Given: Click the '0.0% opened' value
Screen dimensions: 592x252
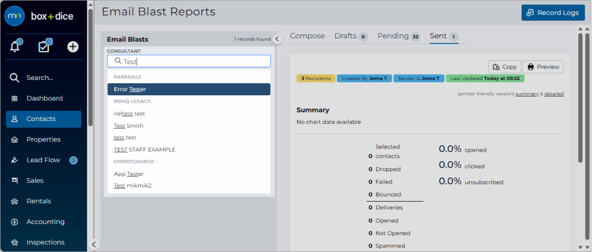Looking at the screenshot, I should click(x=463, y=150).
